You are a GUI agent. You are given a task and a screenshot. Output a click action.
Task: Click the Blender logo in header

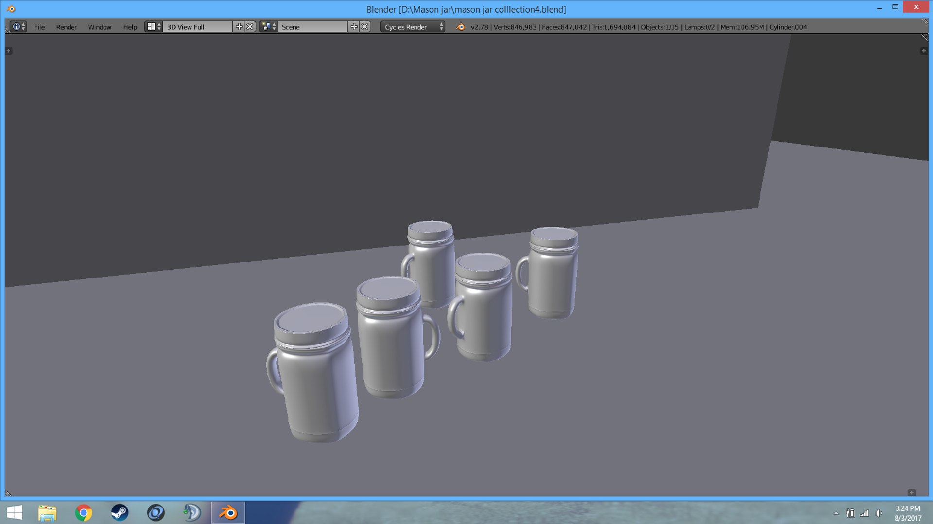click(x=460, y=27)
